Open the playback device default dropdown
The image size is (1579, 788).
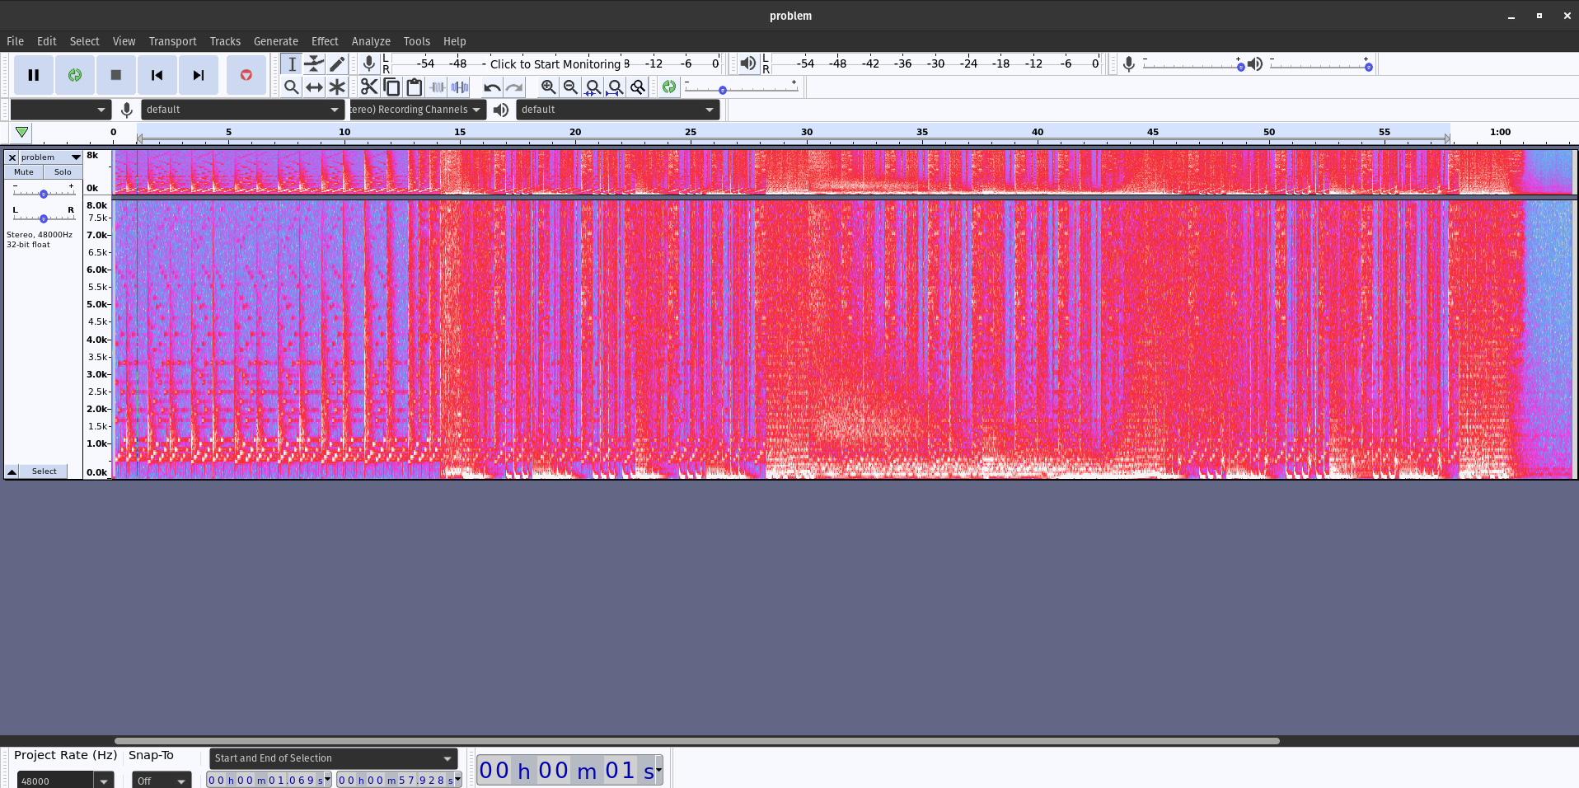pos(618,110)
